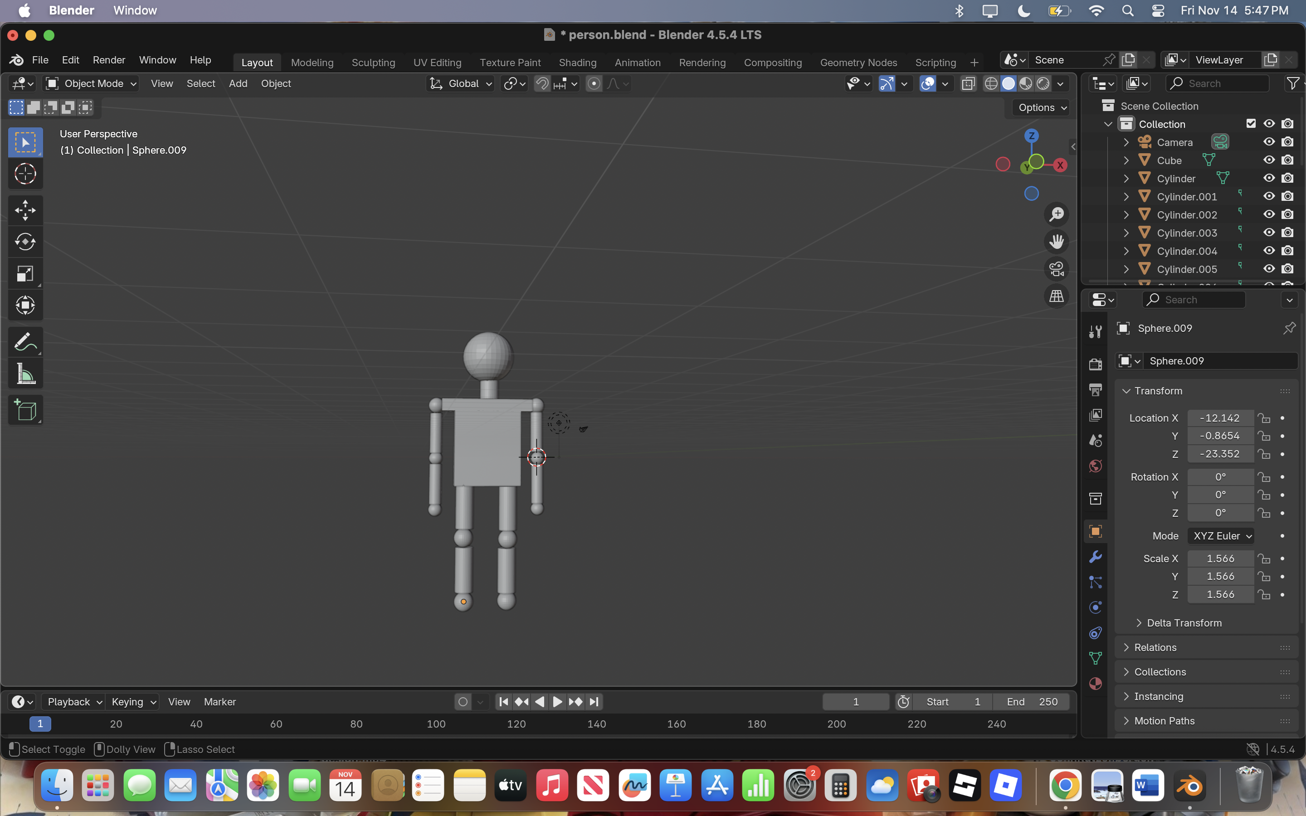Select the Move tool in toolbar
This screenshot has width=1306, height=816.
click(x=25, y=210)
